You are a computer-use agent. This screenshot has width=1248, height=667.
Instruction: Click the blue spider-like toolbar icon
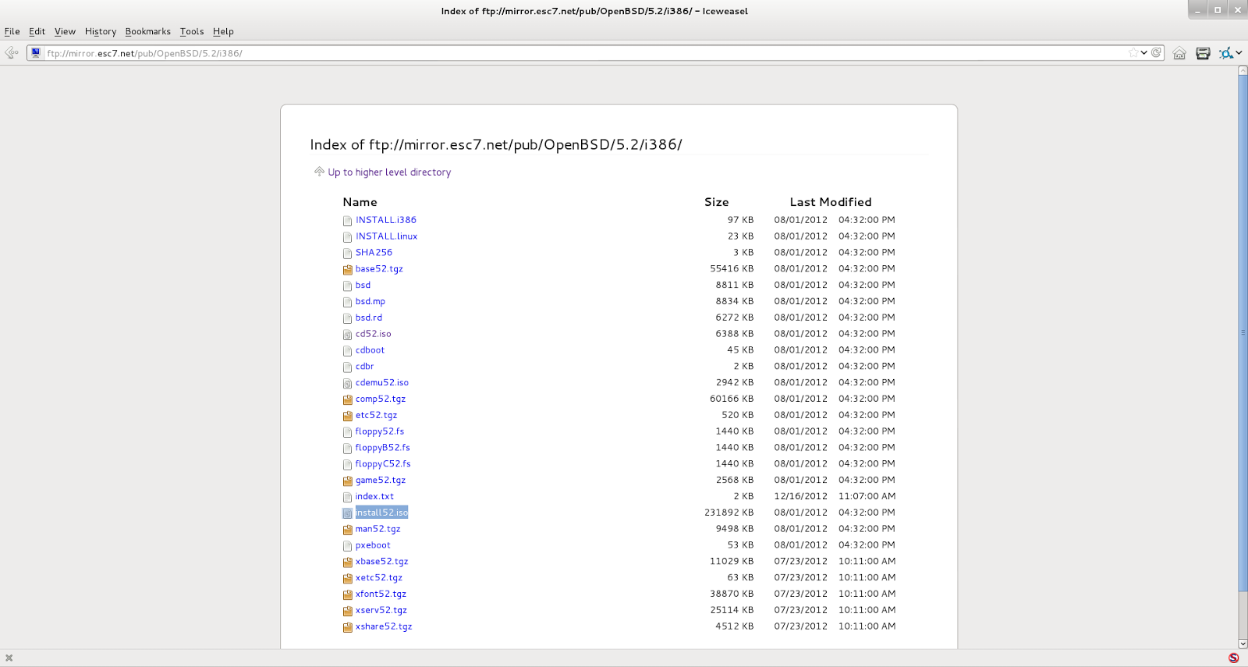[x=1226, y=53]
